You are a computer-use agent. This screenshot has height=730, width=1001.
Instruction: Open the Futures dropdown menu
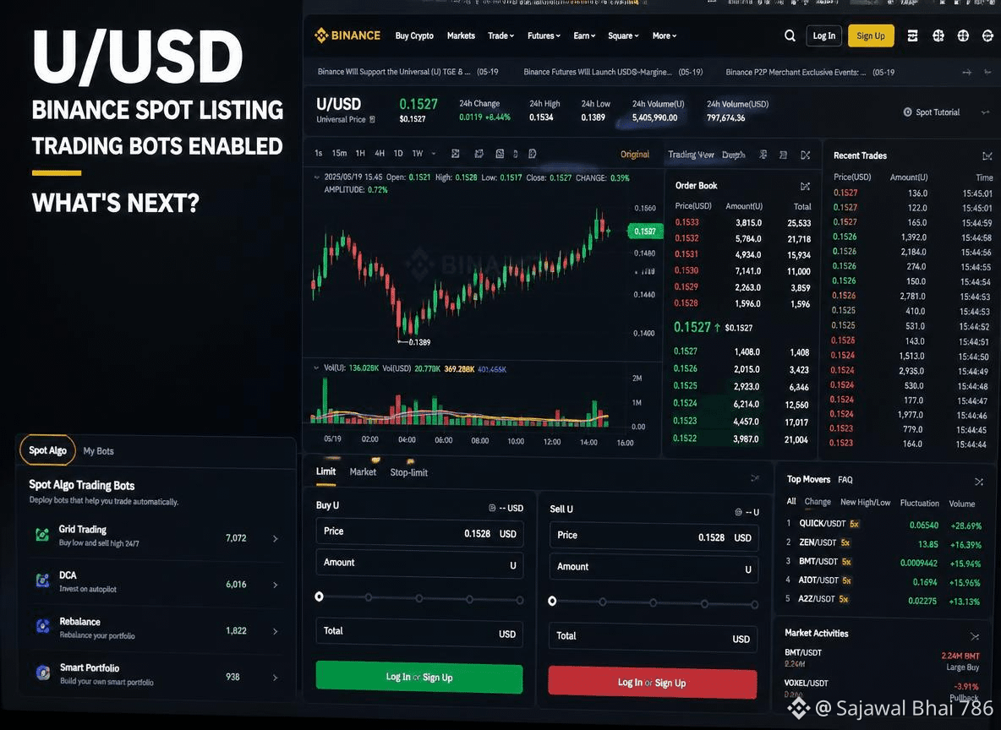[544, 35]
